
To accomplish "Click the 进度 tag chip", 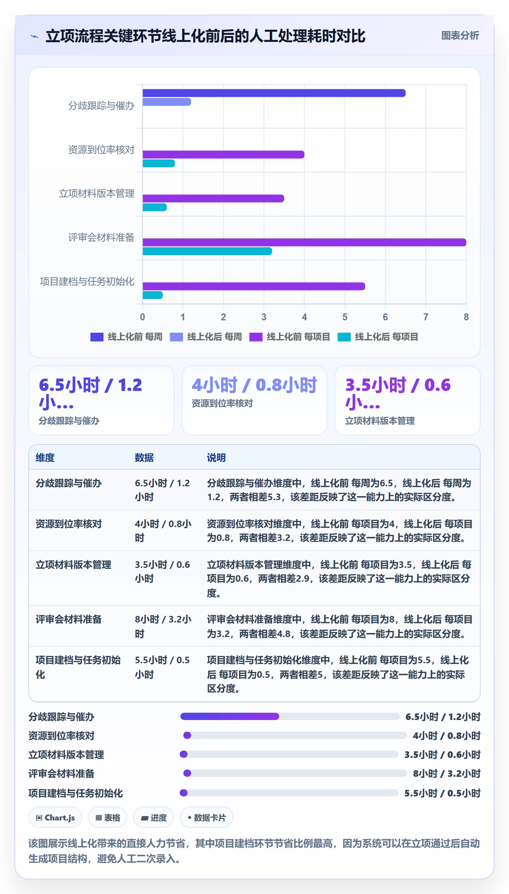I will click(x=153, y=818).
